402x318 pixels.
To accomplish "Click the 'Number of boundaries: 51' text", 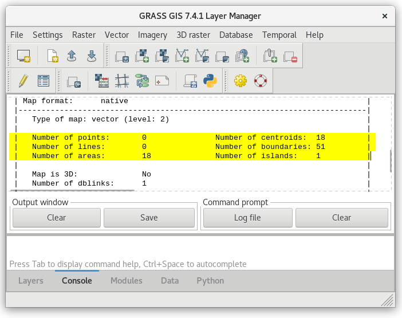I will click(x=270, y=147).
